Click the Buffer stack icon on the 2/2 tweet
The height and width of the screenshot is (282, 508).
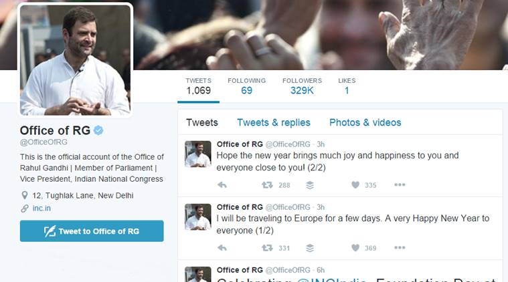tap(310, 185)
